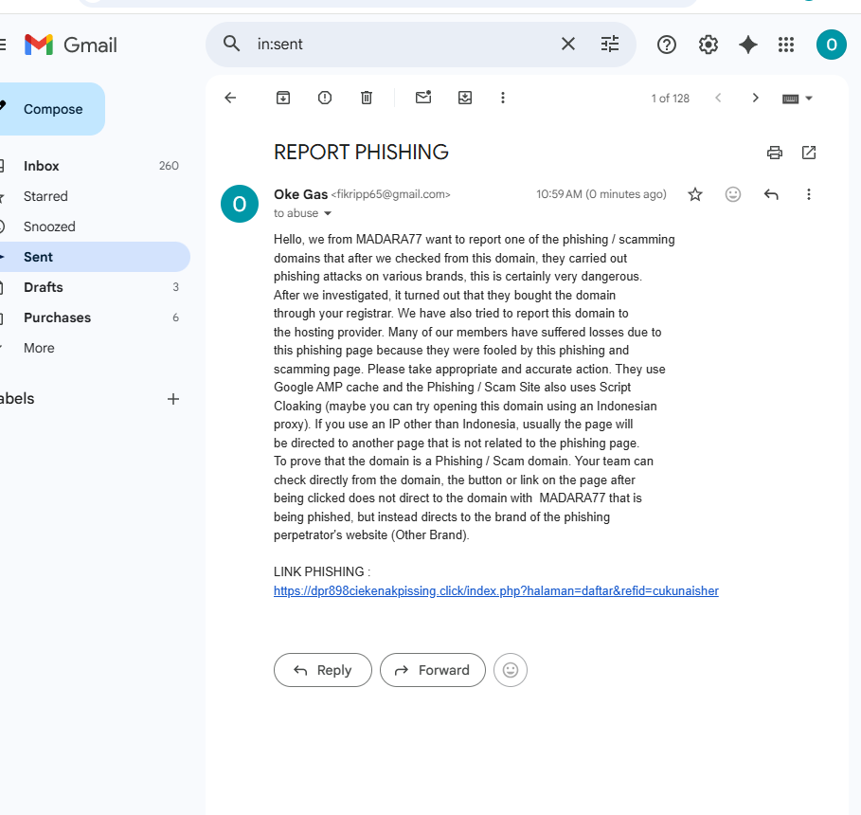
Task: Mark the email as unread
Action: pos(423,98)
